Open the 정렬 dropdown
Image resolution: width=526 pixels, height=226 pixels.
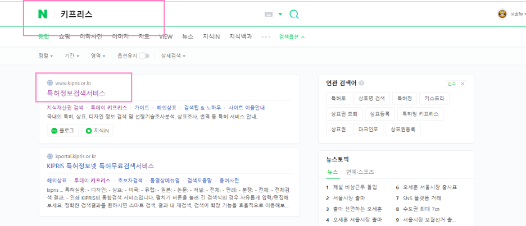pyautogui.click(x=46, y=56)
